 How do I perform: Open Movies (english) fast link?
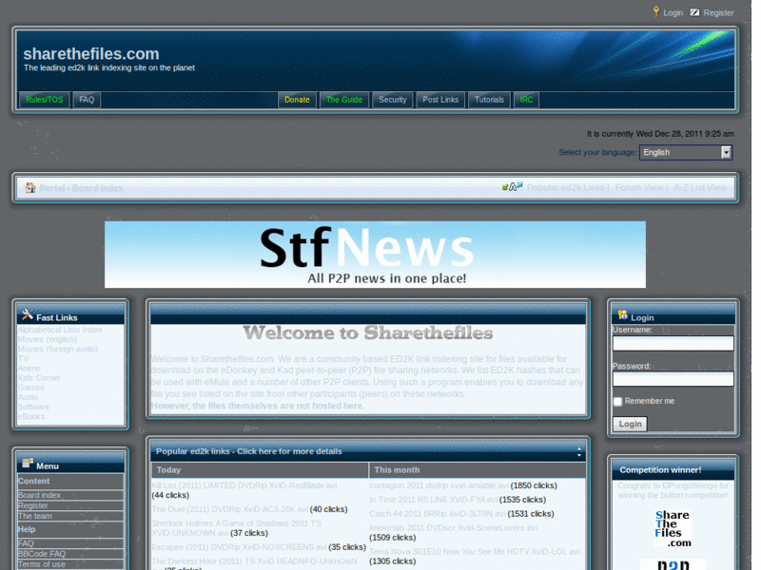47,339
